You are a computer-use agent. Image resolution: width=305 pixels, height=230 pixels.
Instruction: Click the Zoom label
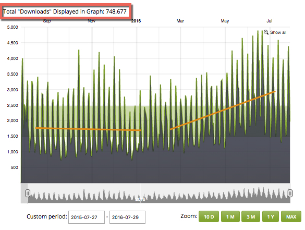pos(189,216)
